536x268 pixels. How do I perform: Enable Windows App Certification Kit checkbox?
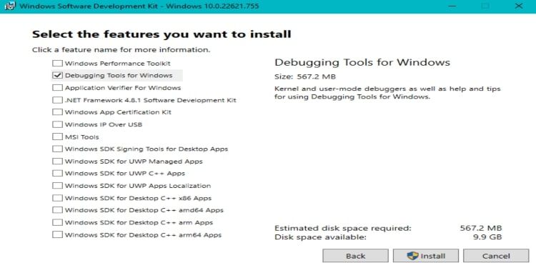pyautogui.click(x=57, y=112)
